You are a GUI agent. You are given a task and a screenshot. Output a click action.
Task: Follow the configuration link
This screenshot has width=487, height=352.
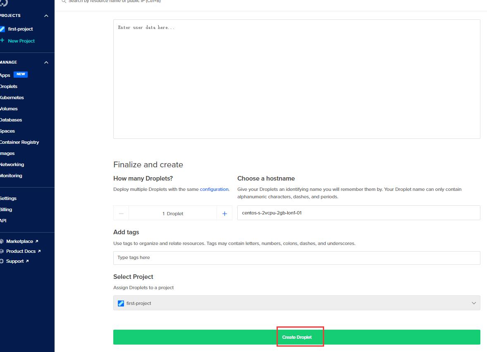pos(214,189)
